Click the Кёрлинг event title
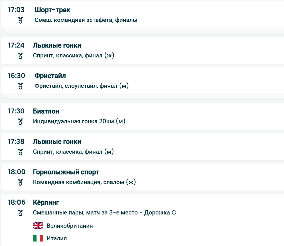 46,202
